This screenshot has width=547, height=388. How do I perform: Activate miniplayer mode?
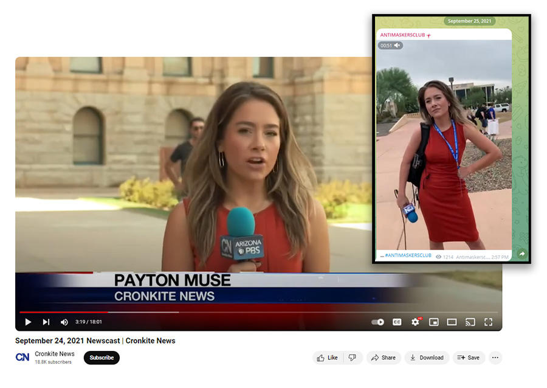click(x=434, y=322)
